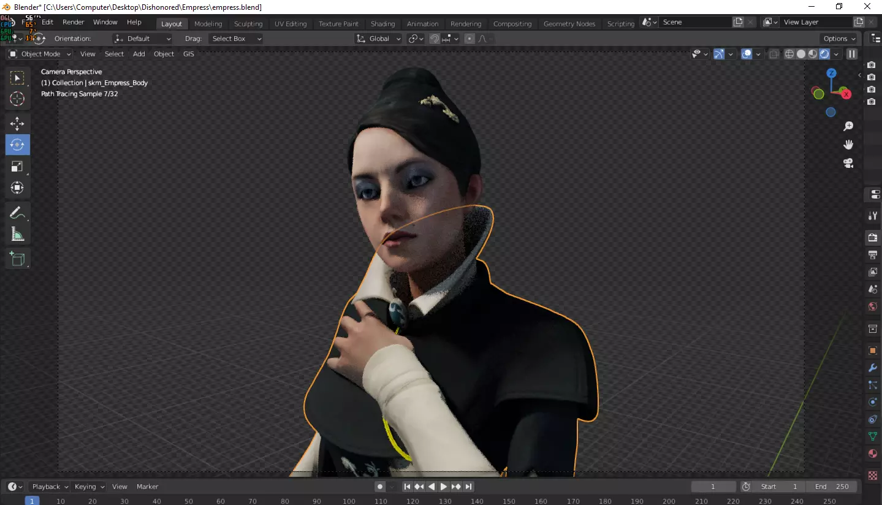Activate the Add Cube tool
This screenshot has height=505, width=882.
(x=17, y=259)
